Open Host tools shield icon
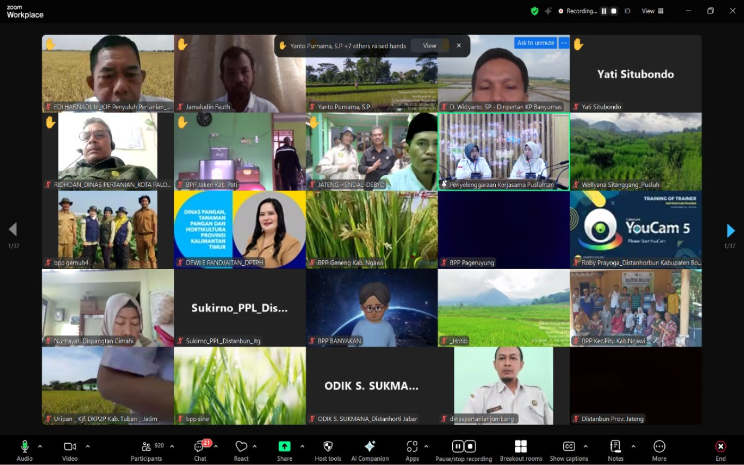 click(328, 450)
